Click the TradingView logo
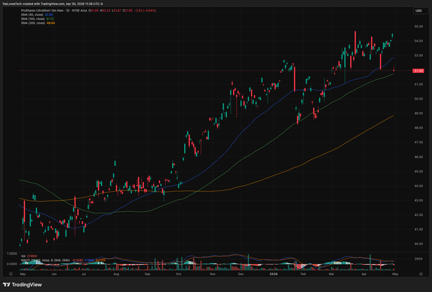Screen dimensions: 432x292 [x=23, y=284]
